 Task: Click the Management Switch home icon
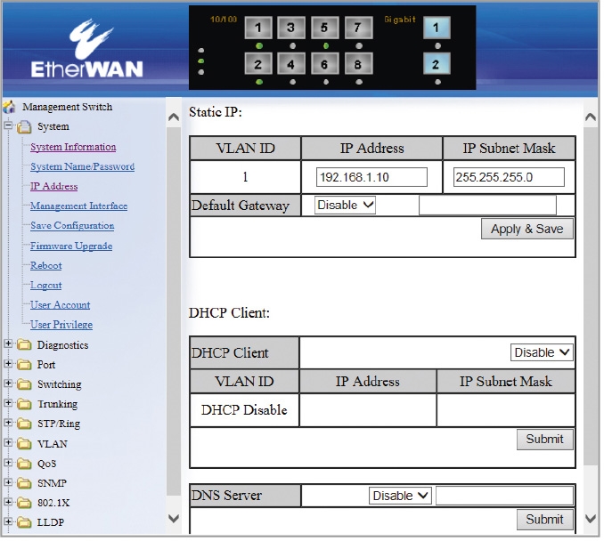pos(9,107)
